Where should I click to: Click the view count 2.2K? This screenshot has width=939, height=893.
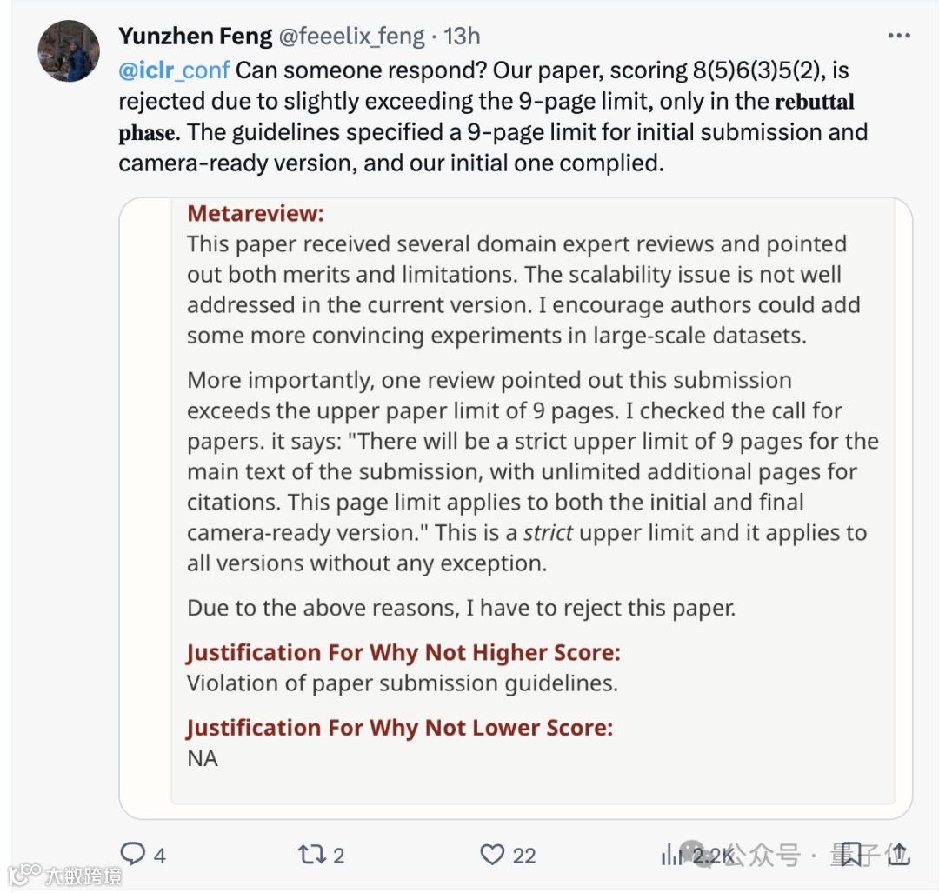click(x=713, y=855)
